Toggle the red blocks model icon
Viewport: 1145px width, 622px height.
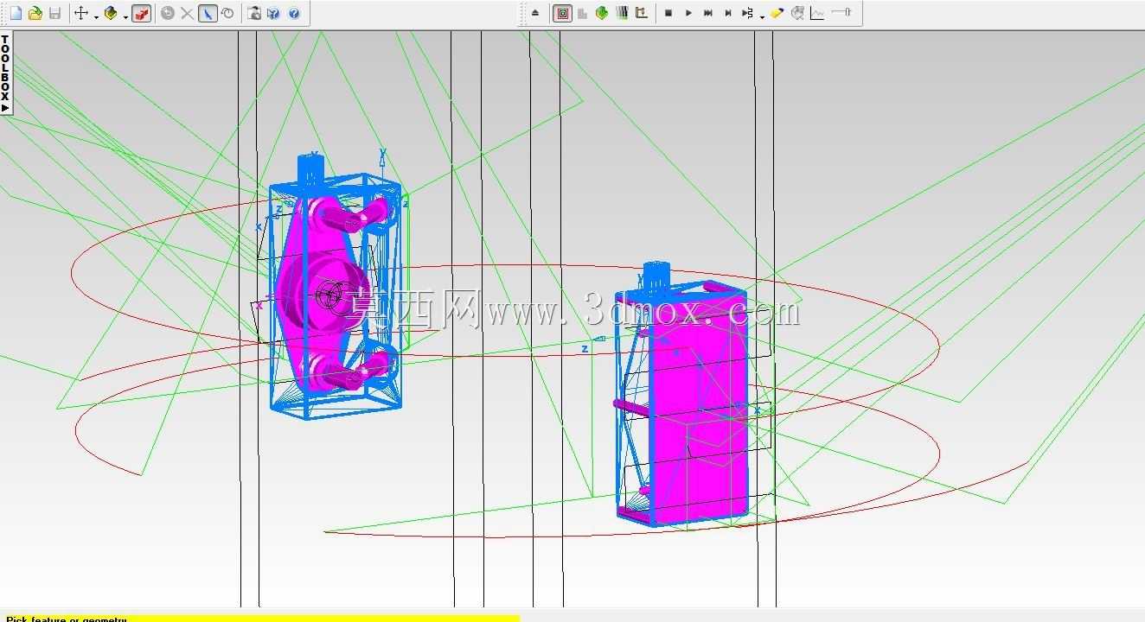pyautogui.click(x=142, y=13)
